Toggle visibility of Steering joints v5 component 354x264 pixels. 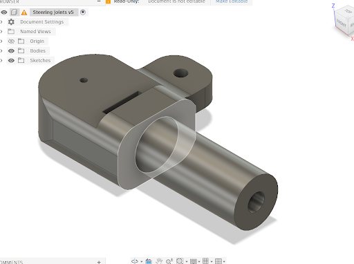click(4, 12)
